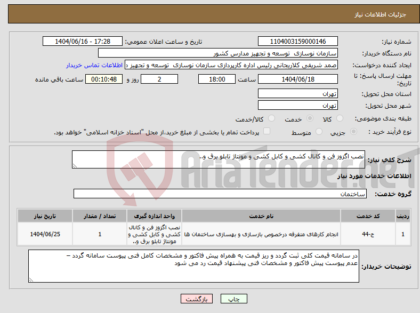Click the service name cell in row 1
The height and width of the screenshot is (313, 420).
point(261,234)
